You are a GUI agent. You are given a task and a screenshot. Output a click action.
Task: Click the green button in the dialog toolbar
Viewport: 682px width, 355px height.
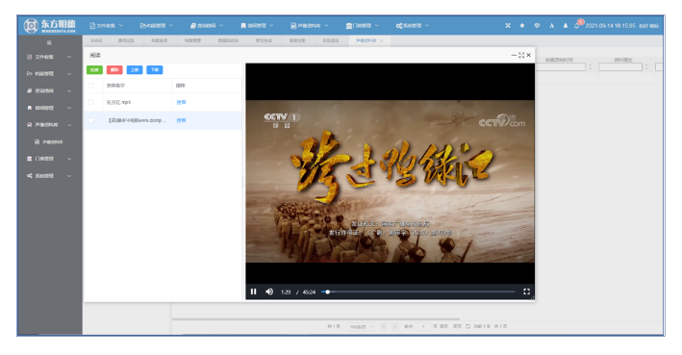coord(94,69)
